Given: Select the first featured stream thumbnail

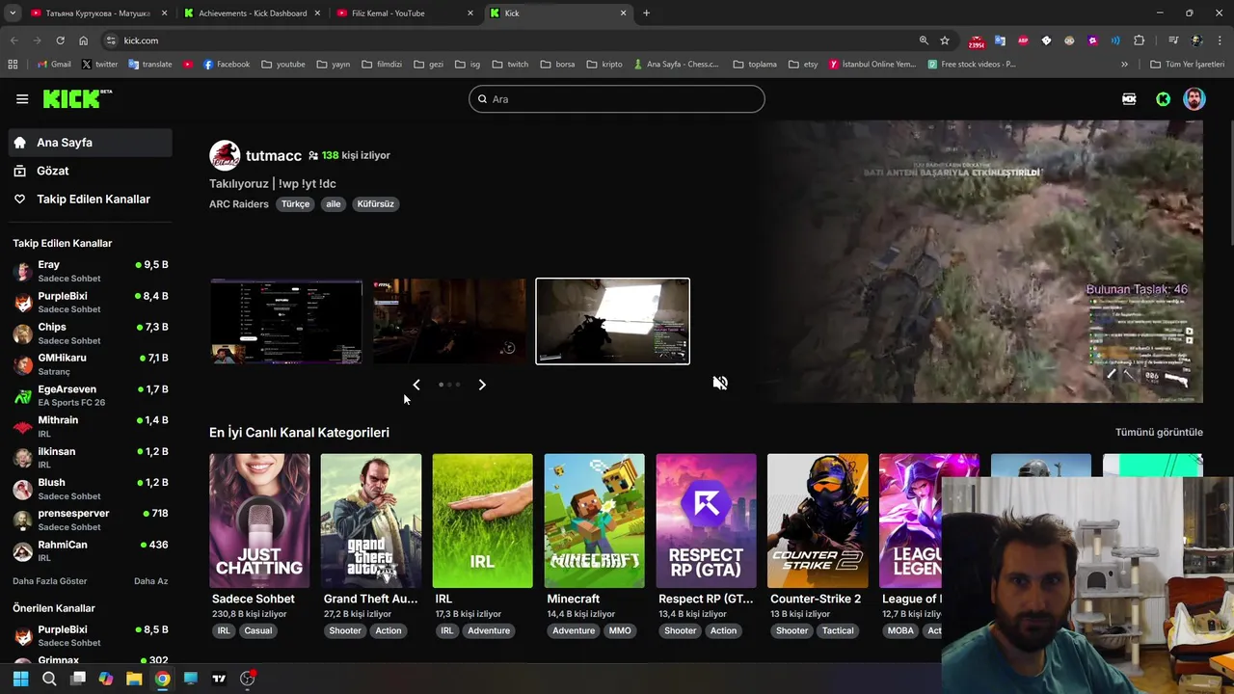Looking at the screenshot, I should (286, 321).
